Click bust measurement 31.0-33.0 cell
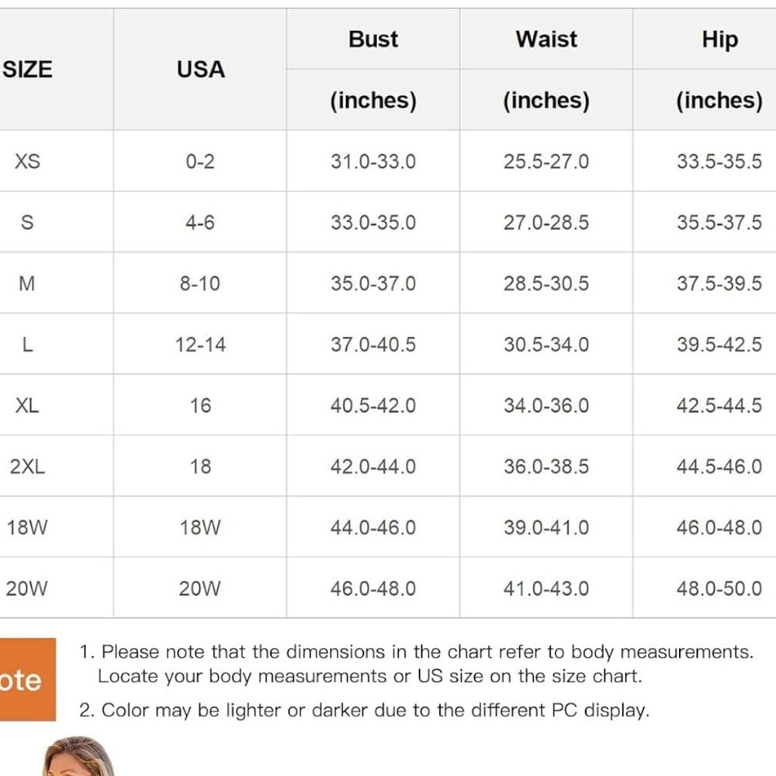This screenshot has height=776, width=776. [373, 161]
